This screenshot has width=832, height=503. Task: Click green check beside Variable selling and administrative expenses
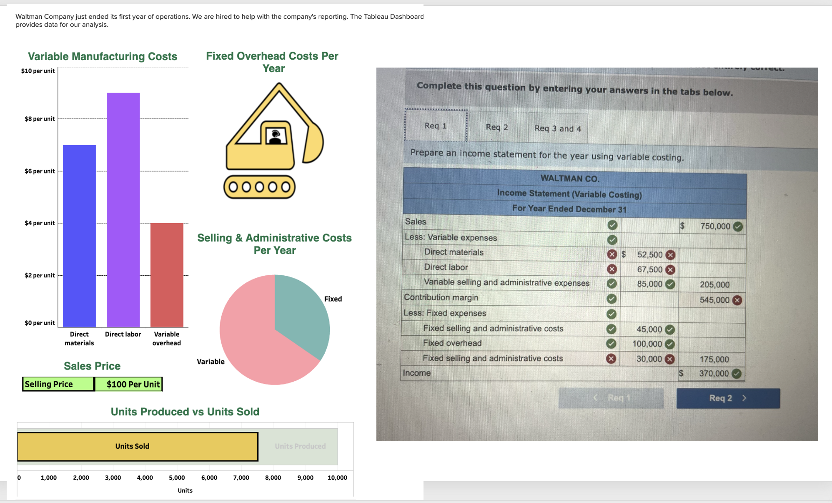(x=611, y=284)
